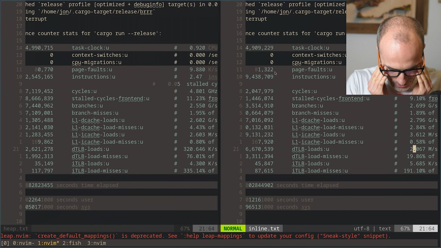
Task: Click the inline.txt filename in the statusline
Action: coord(264,228)
